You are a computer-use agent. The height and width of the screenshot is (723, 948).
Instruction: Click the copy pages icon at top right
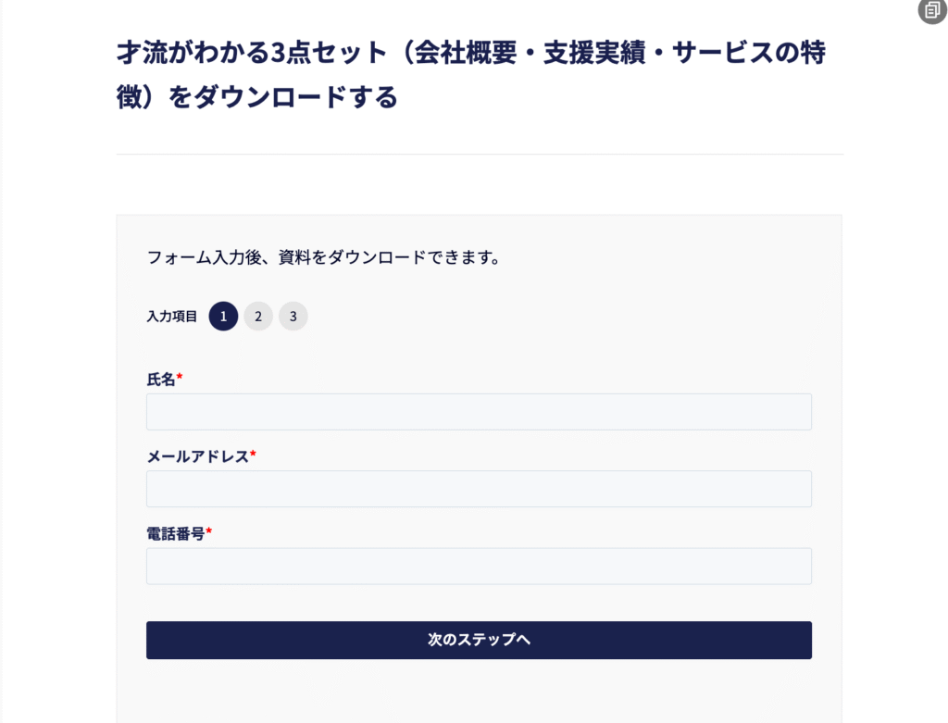[931, 11]
